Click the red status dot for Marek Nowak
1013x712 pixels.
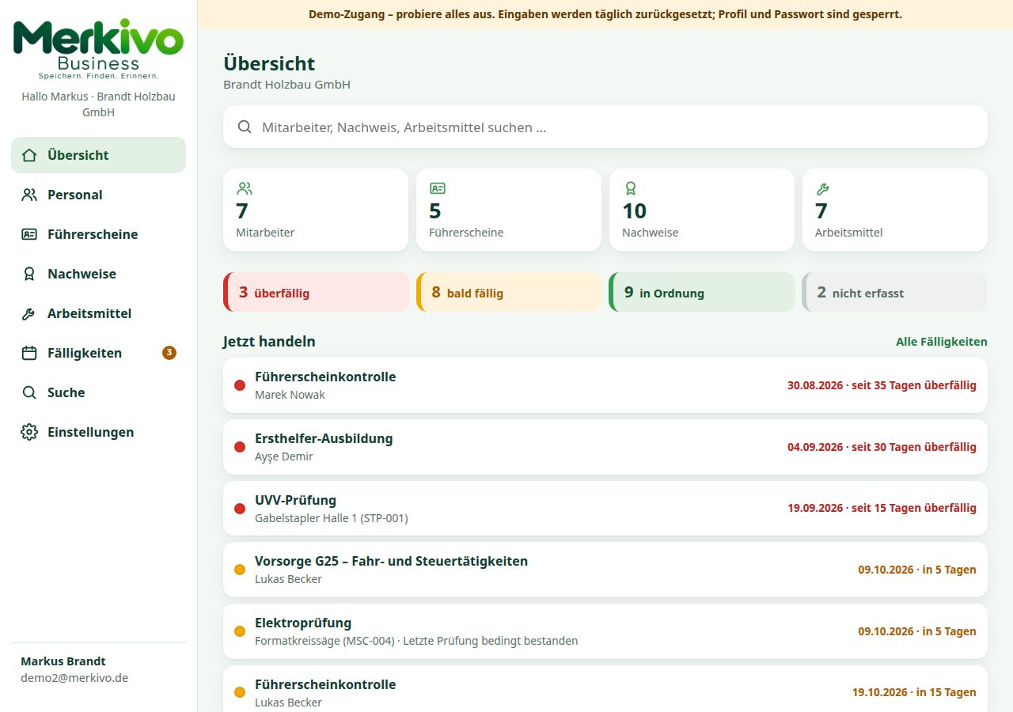[240, 385]
